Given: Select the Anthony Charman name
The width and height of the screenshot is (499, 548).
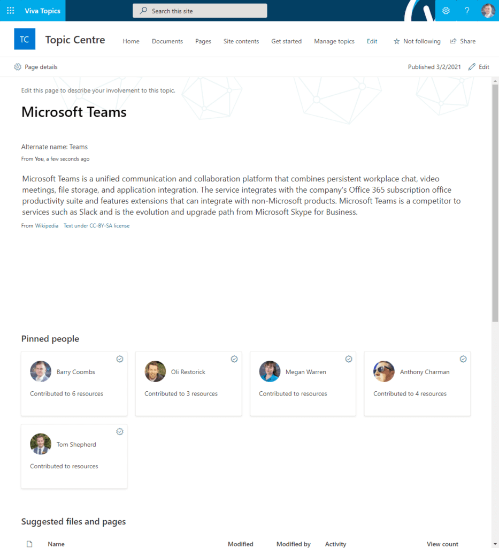Looking at the screenshot, I should [425, 372].
